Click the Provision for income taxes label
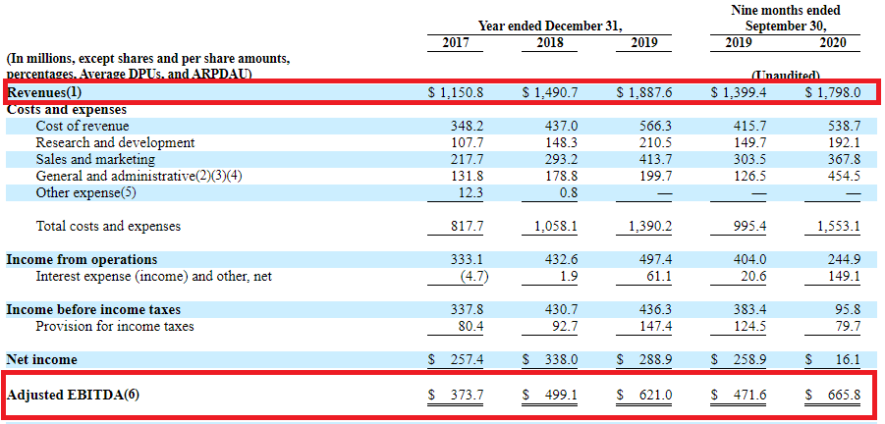 coord(115,326)
